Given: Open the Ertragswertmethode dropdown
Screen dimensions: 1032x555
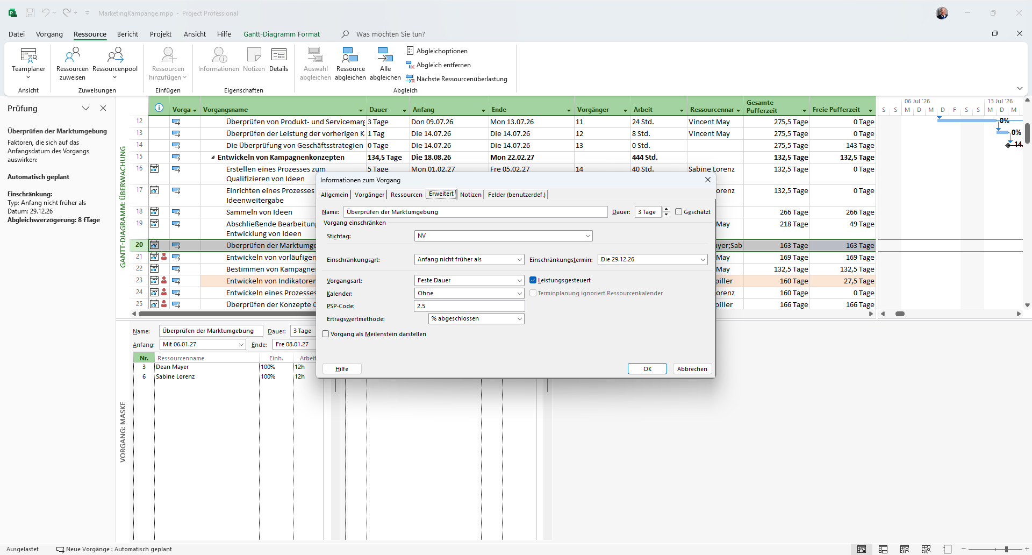Looking at the screenshot, I should 519,319.
